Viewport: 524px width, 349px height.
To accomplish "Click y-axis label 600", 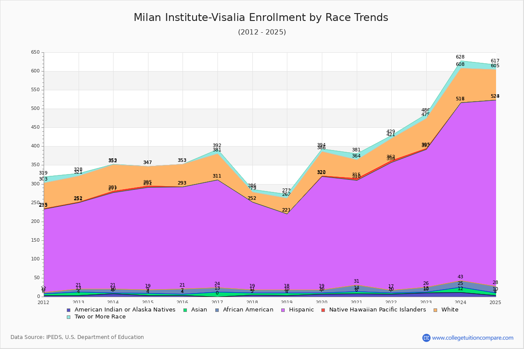I will click(35, 71).
